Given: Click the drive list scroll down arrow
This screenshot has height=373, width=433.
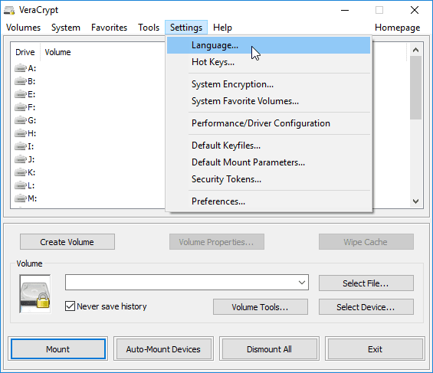Looking at the screenshot, I should 415,201.
